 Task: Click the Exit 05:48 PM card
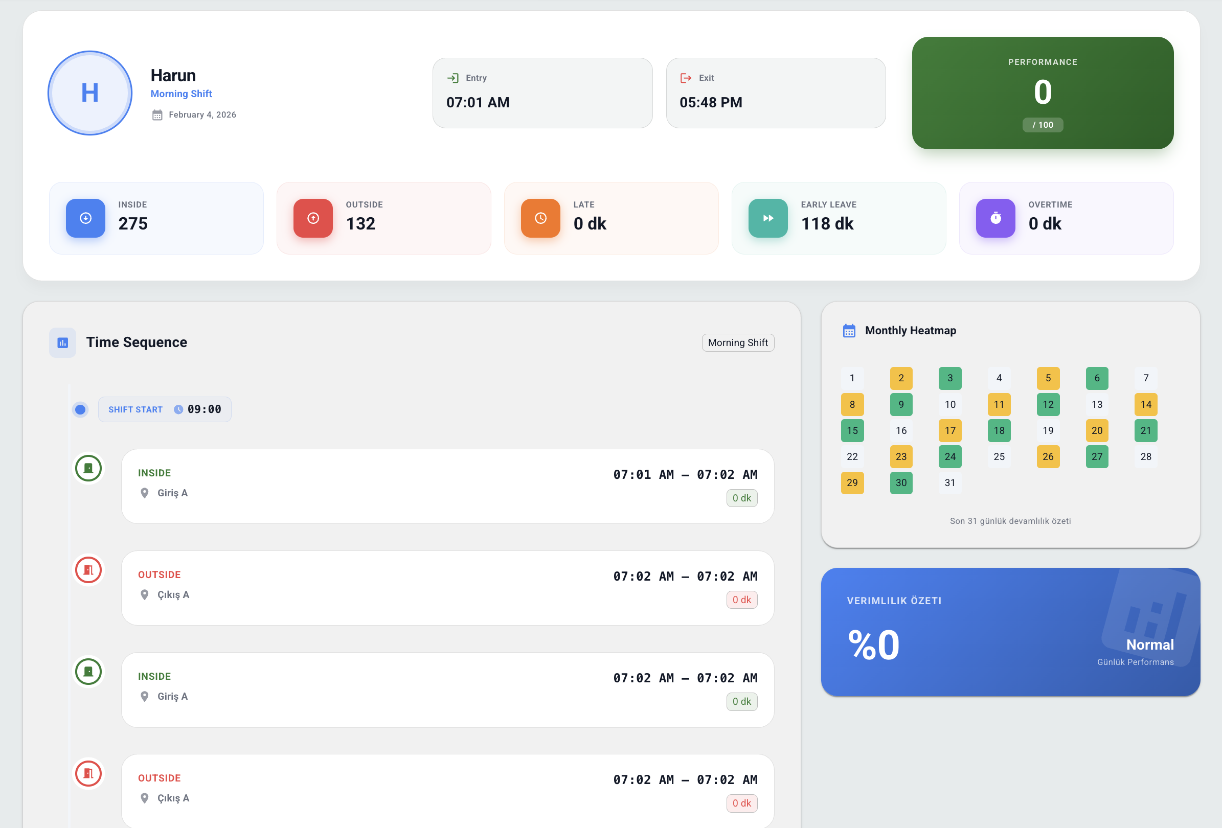tap(776, 93)
